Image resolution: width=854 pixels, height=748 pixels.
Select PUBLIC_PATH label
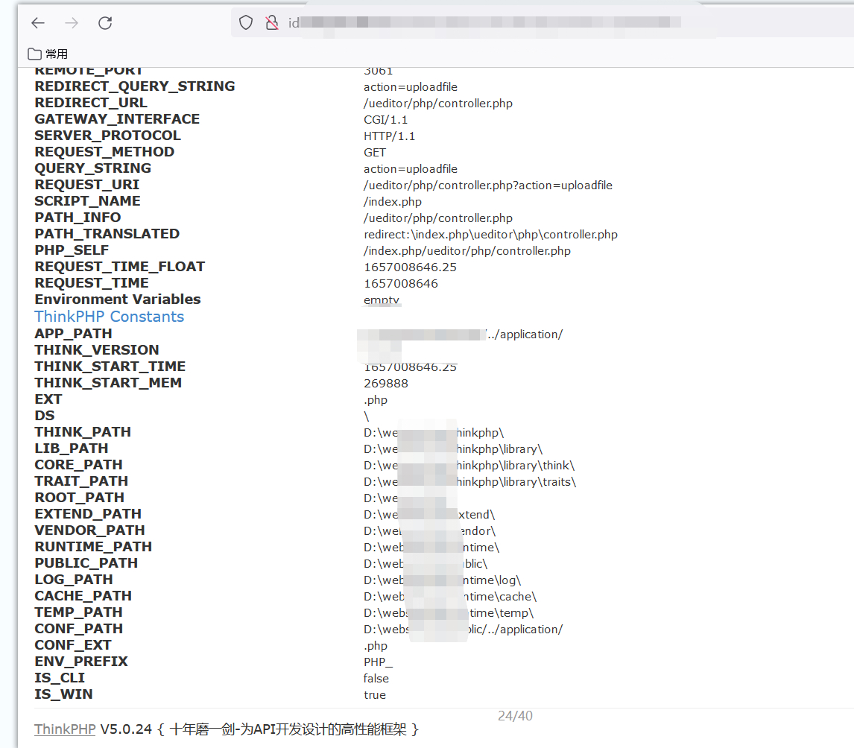pyautogui.click(x=86, y=562)
